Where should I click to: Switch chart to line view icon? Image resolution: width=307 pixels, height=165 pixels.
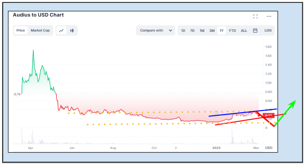click(x=62, y=30)
